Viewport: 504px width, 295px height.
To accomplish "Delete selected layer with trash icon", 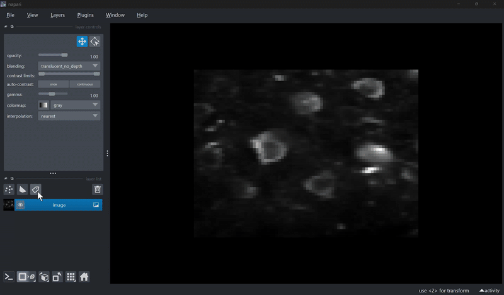I will (x=97, y=189).
